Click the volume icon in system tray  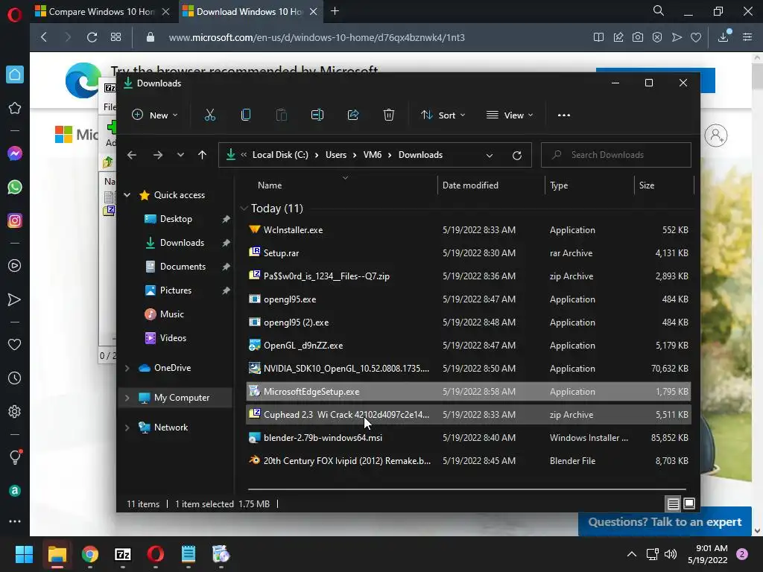[671, 554]
